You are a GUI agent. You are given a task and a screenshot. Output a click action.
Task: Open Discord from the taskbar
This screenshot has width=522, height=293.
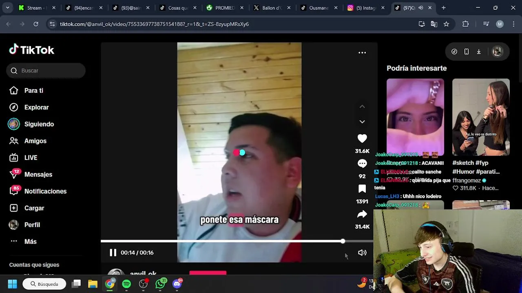click(x=177, y=284)
